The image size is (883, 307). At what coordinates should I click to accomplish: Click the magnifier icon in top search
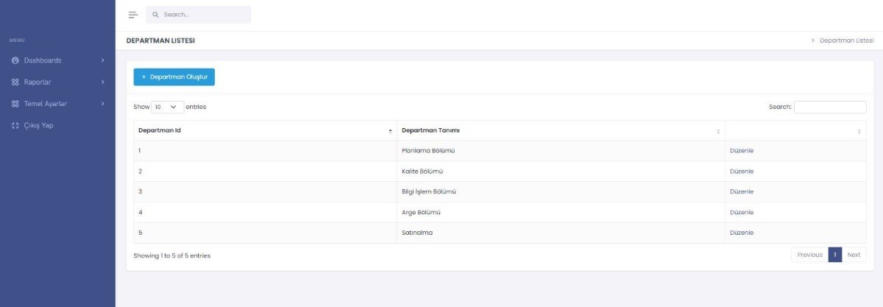coord(155,15)
